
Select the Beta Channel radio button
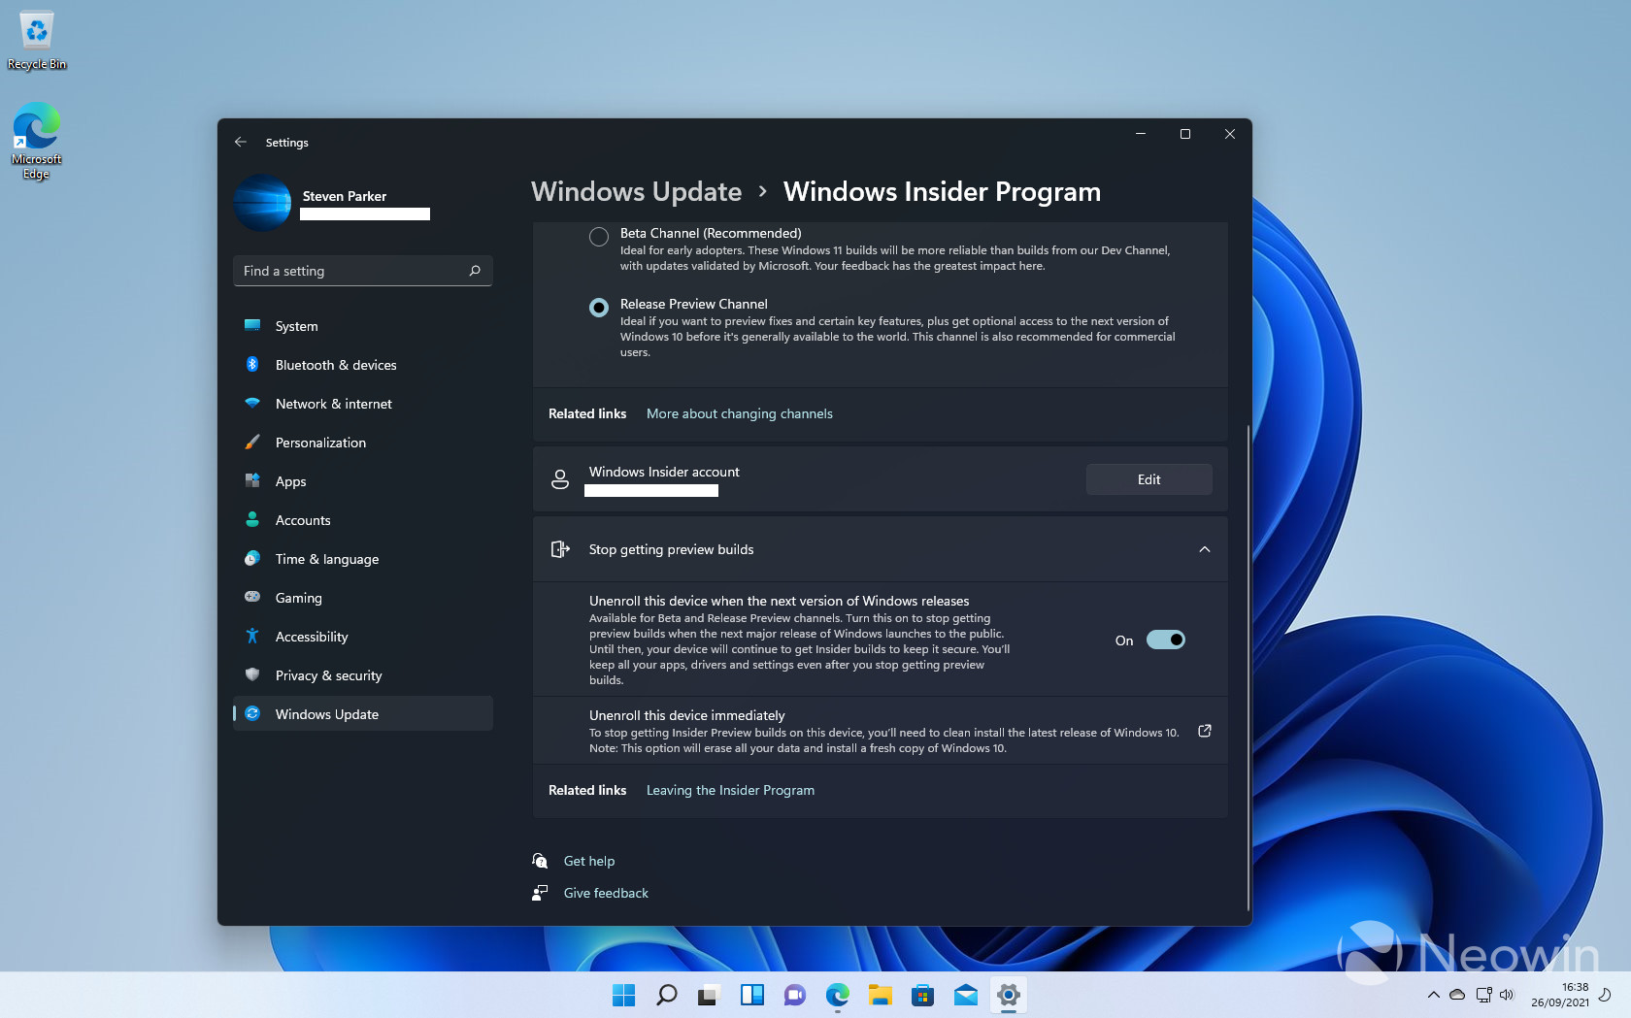598,236
